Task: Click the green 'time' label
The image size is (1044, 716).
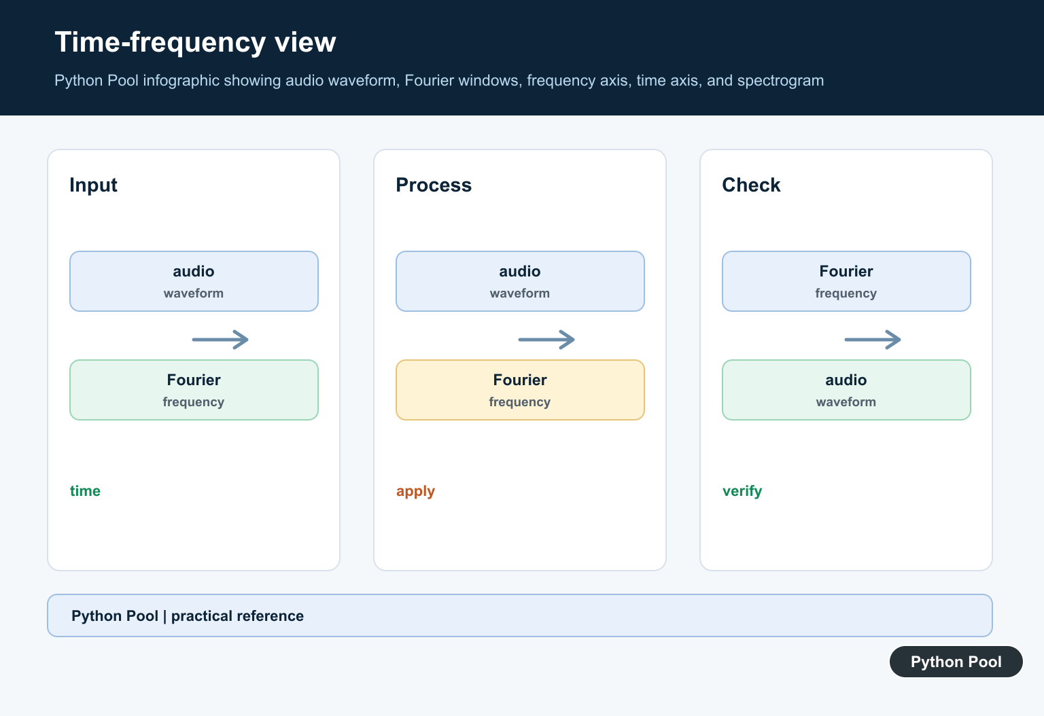Action: (x=85, y=491)
